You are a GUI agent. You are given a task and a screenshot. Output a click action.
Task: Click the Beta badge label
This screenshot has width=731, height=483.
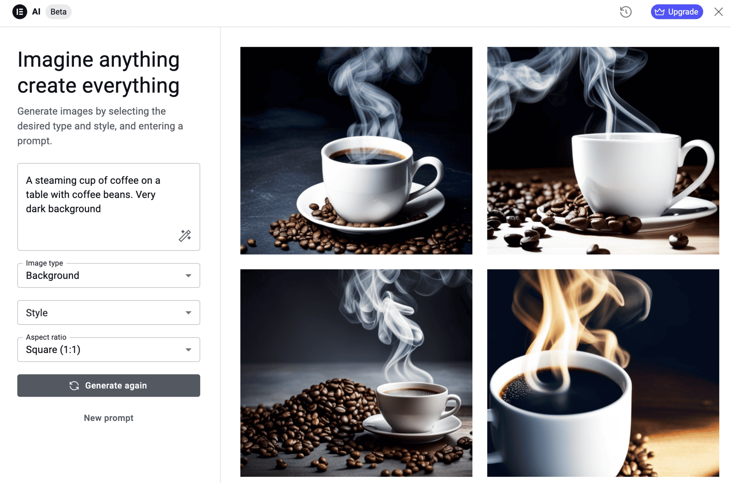(58, 12)
